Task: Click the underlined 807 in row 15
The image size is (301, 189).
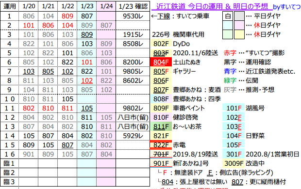Action: [67, 145]
